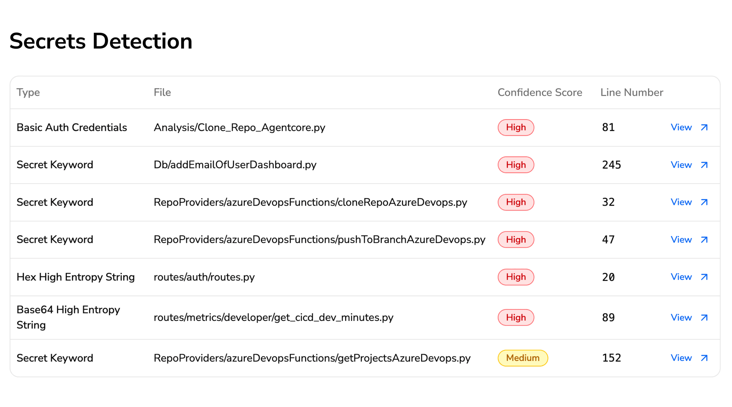Click the external link arrow for Analysis/Clone_Repo_Agentcore.py

click(x=704, y=127)
